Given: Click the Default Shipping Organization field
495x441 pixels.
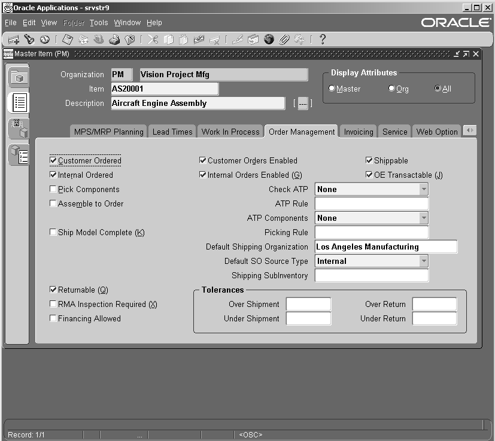Looking at the screenshot, I should point(386,247).
